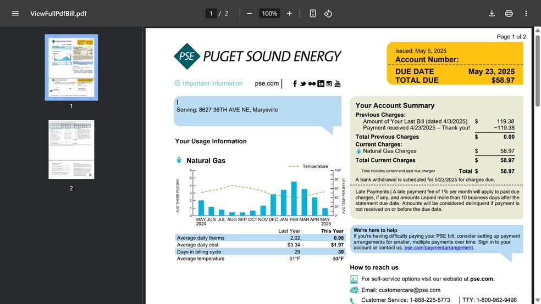Open the three-dot more actions menu
The image size is (541, 304).
pos(526,13)
